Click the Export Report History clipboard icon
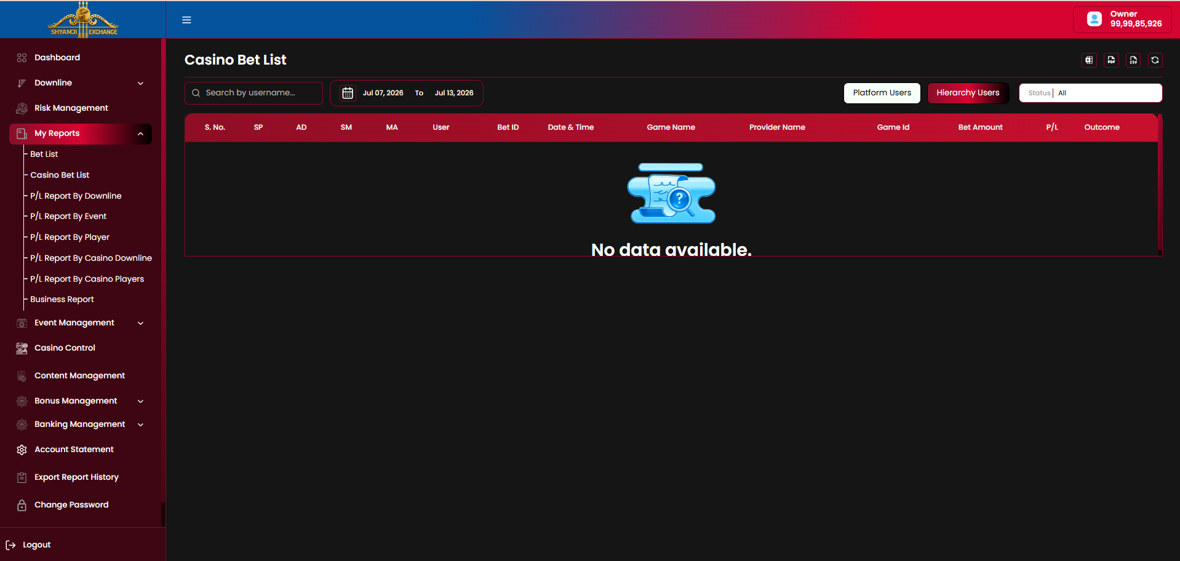The height and width of the screenshot is (561, 1180). tap(22, 477)
